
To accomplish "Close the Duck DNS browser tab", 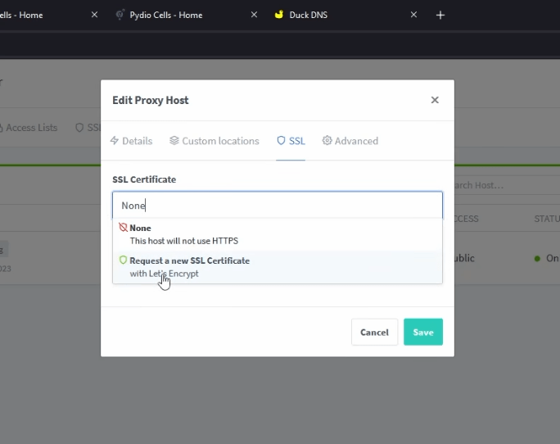I will (413, 15).
